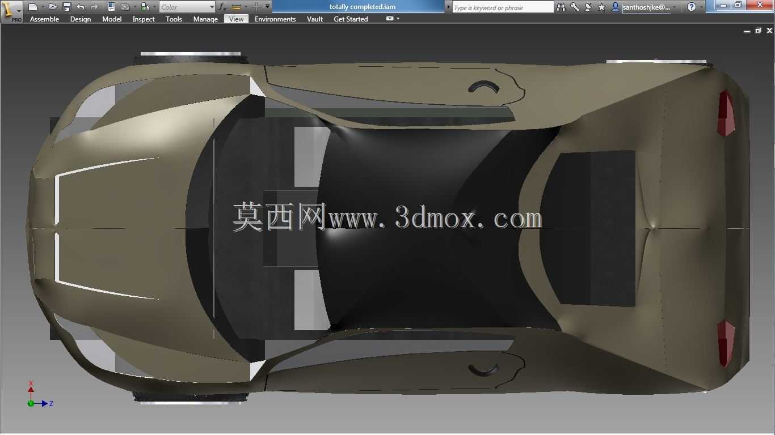The width and height of the screenshot is (775, 435).
Task: Switch to the Environments tab
Action: coord(275,19)
